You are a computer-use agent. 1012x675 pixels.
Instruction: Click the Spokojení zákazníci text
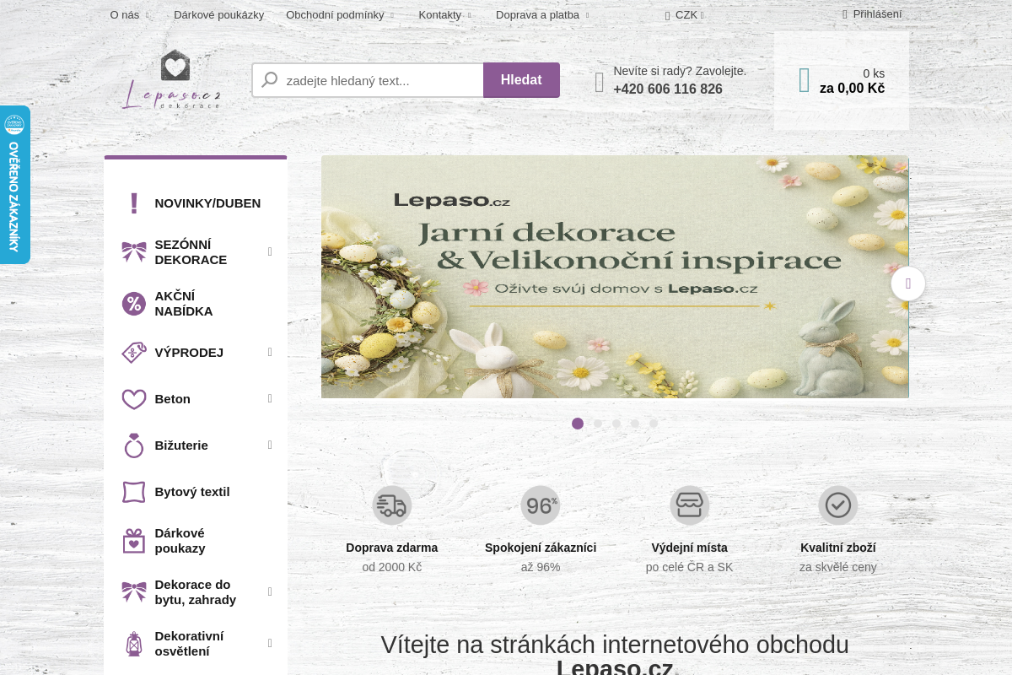pos(541,548)
